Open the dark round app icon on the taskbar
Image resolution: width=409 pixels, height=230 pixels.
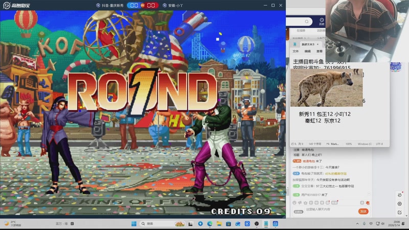pyautogui.click(x=257, y=224)
